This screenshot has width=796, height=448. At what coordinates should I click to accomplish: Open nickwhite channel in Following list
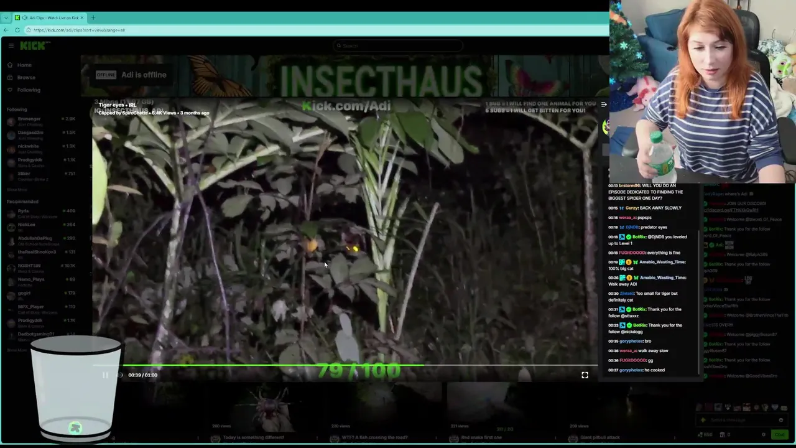pos(40,148)
